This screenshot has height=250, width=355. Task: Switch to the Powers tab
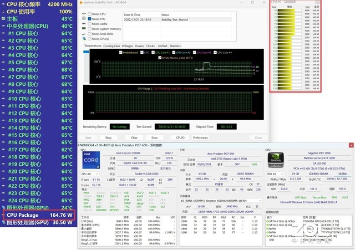tap(139, 46)
